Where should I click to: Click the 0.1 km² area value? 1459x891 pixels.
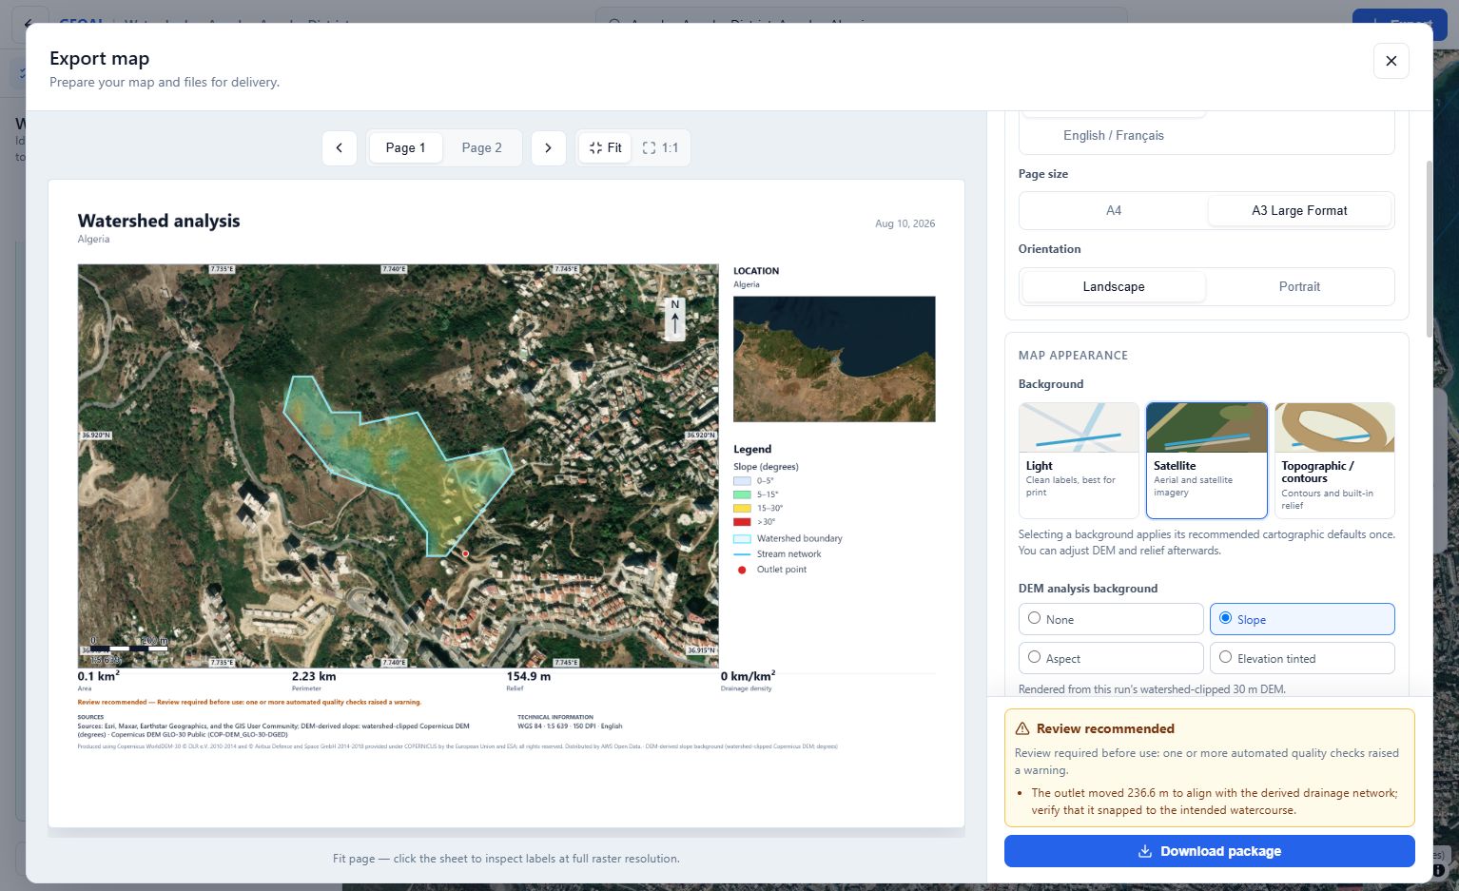click(98, 676)
